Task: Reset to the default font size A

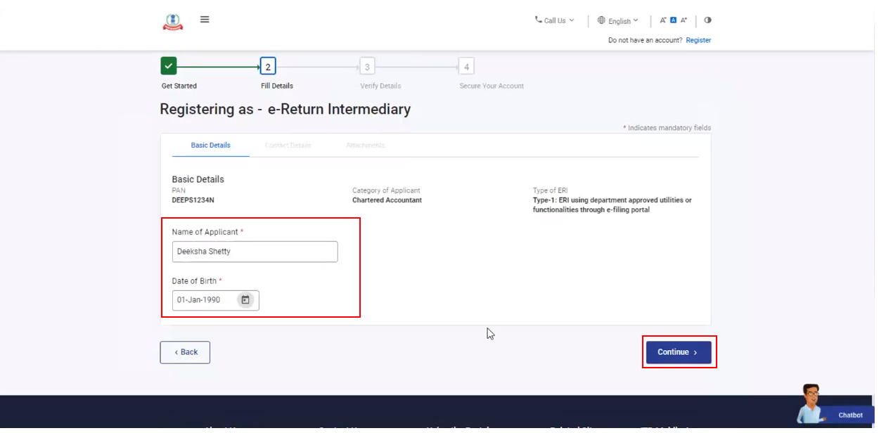Action: point(673,20)
